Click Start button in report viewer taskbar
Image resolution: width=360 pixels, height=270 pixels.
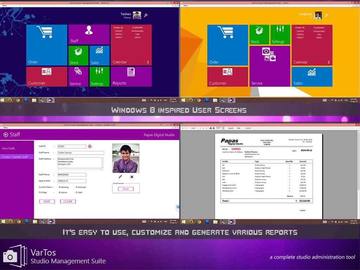click(184, 221)
